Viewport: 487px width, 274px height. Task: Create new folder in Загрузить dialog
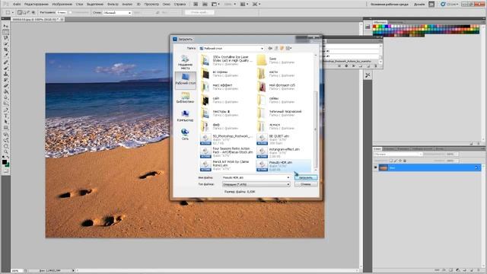tap(282, 48)
